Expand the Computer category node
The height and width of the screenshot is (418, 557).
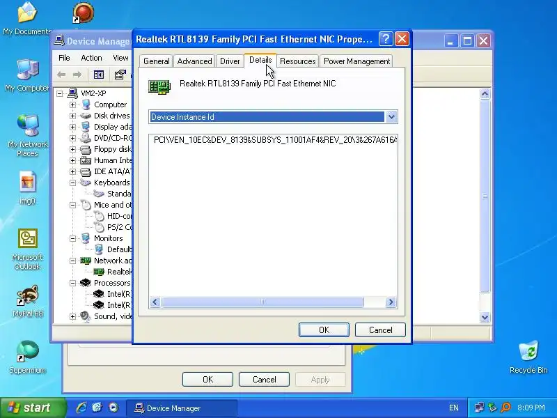(x=73, y=105)
